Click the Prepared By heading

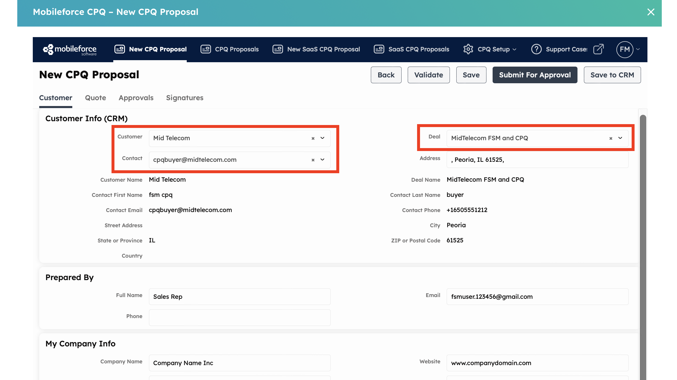click(69, 277)
